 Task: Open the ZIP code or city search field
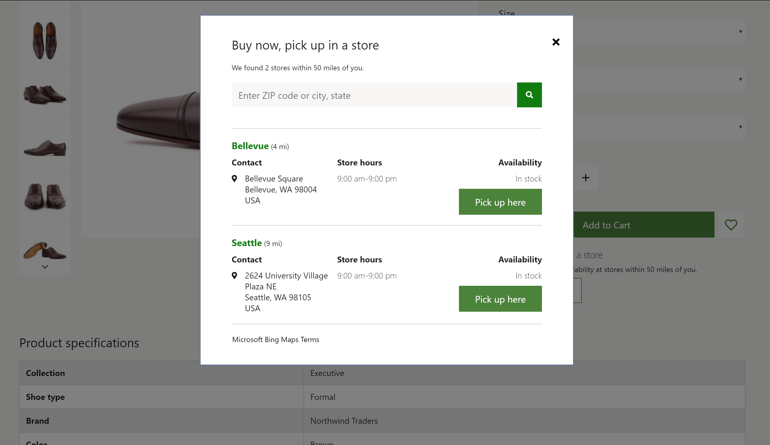tap(374, 95)
